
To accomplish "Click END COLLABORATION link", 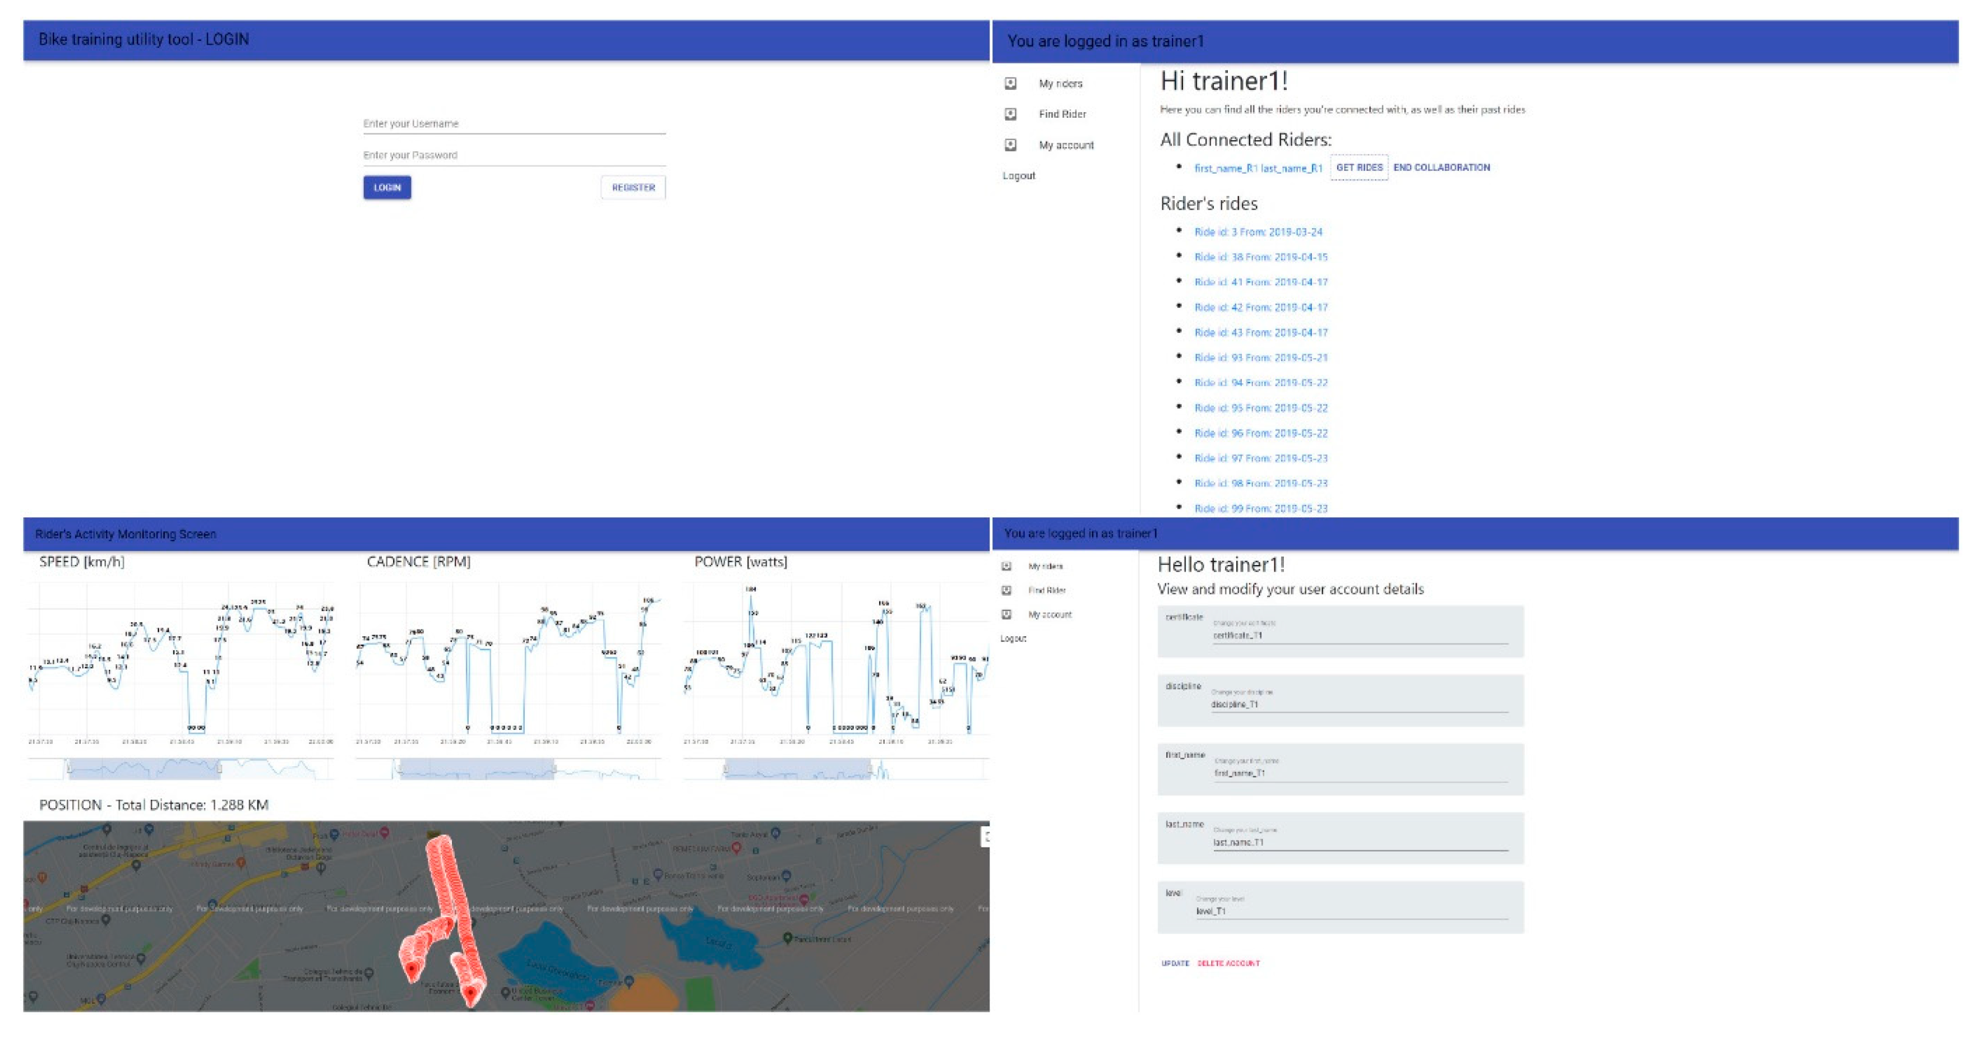I will (1441, 168).
